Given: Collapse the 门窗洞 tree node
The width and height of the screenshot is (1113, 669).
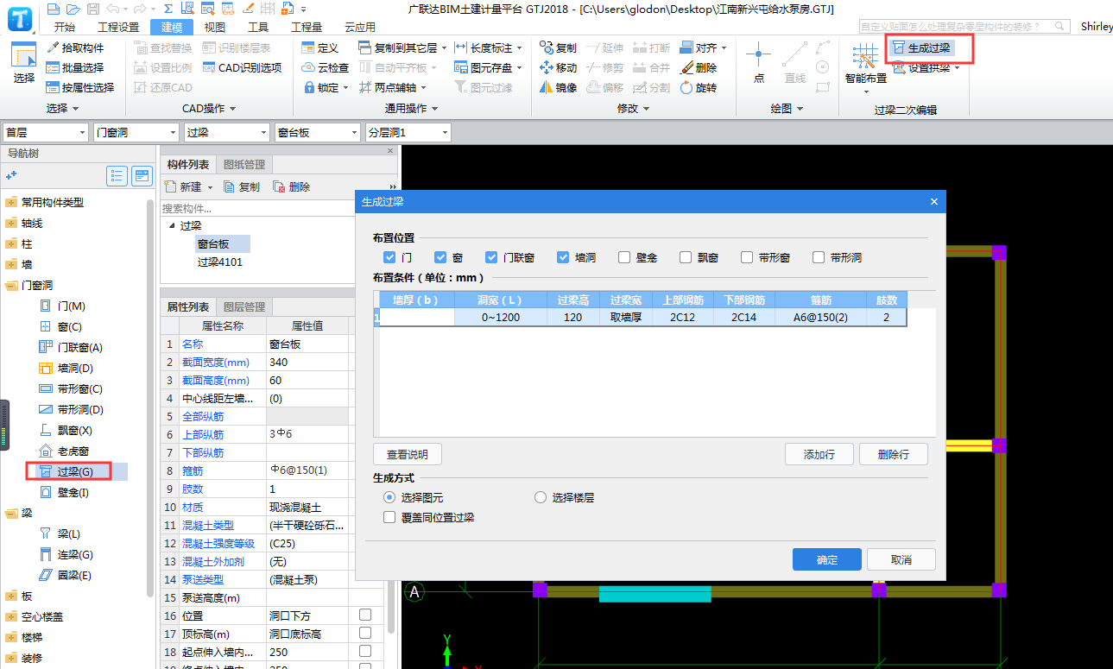Looking at the screenshot, I should click(10, 286).
